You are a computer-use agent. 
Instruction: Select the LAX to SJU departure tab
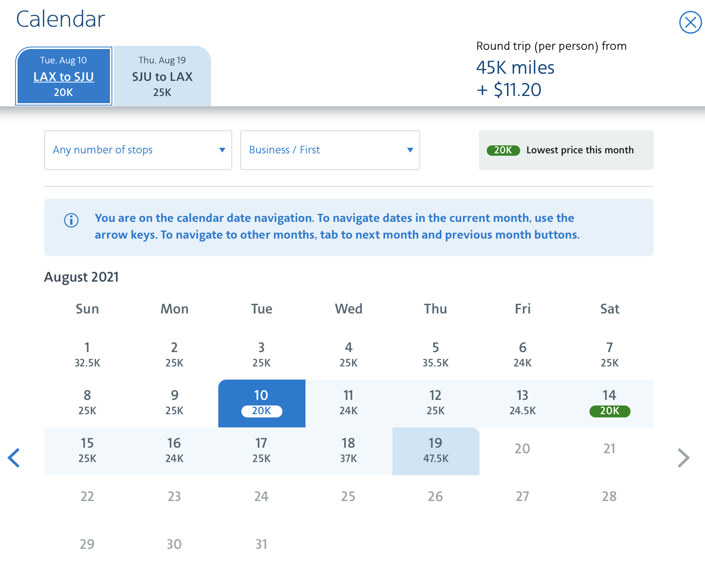click(x=63, y=76)
